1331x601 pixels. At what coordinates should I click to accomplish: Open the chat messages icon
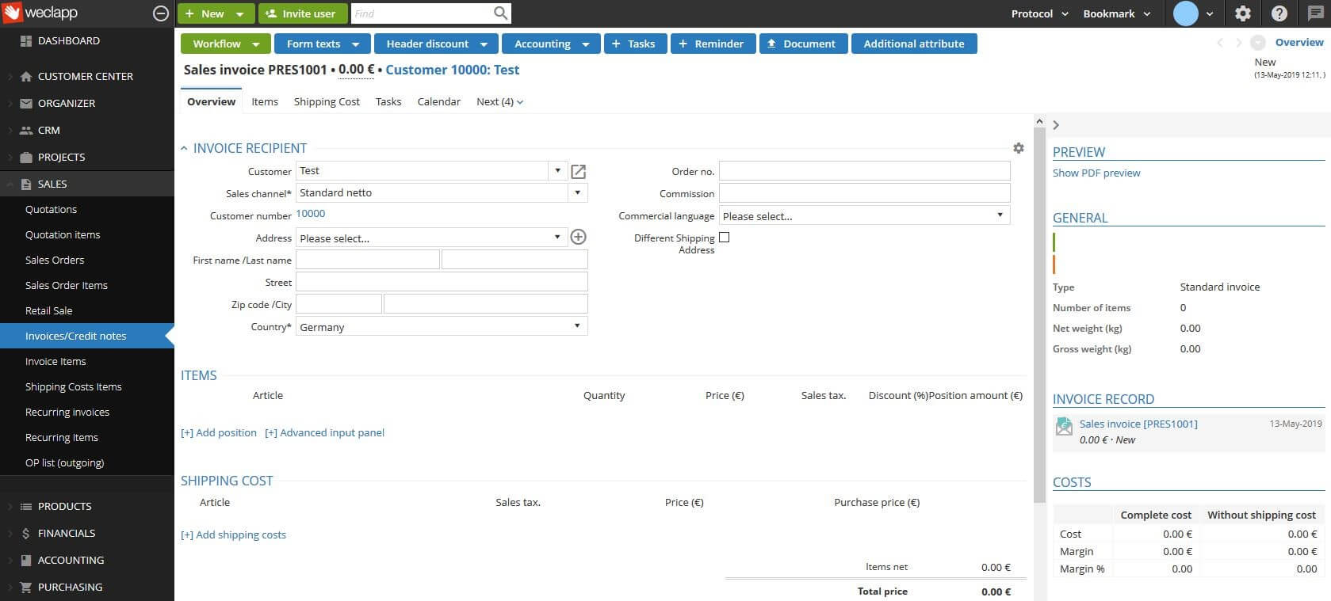click(x=1315, y=13)
